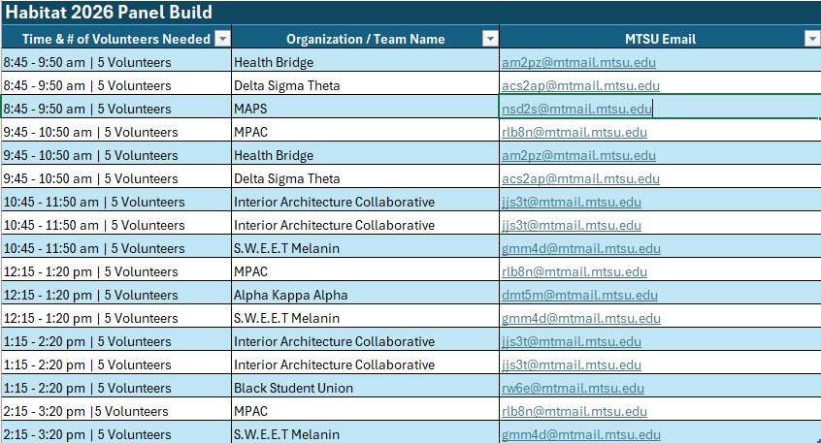The height and width of the screenshot is (443, 821).
Task: Open rlb8n email link in 12:15 MPAC row
Action: pos(575,272)
